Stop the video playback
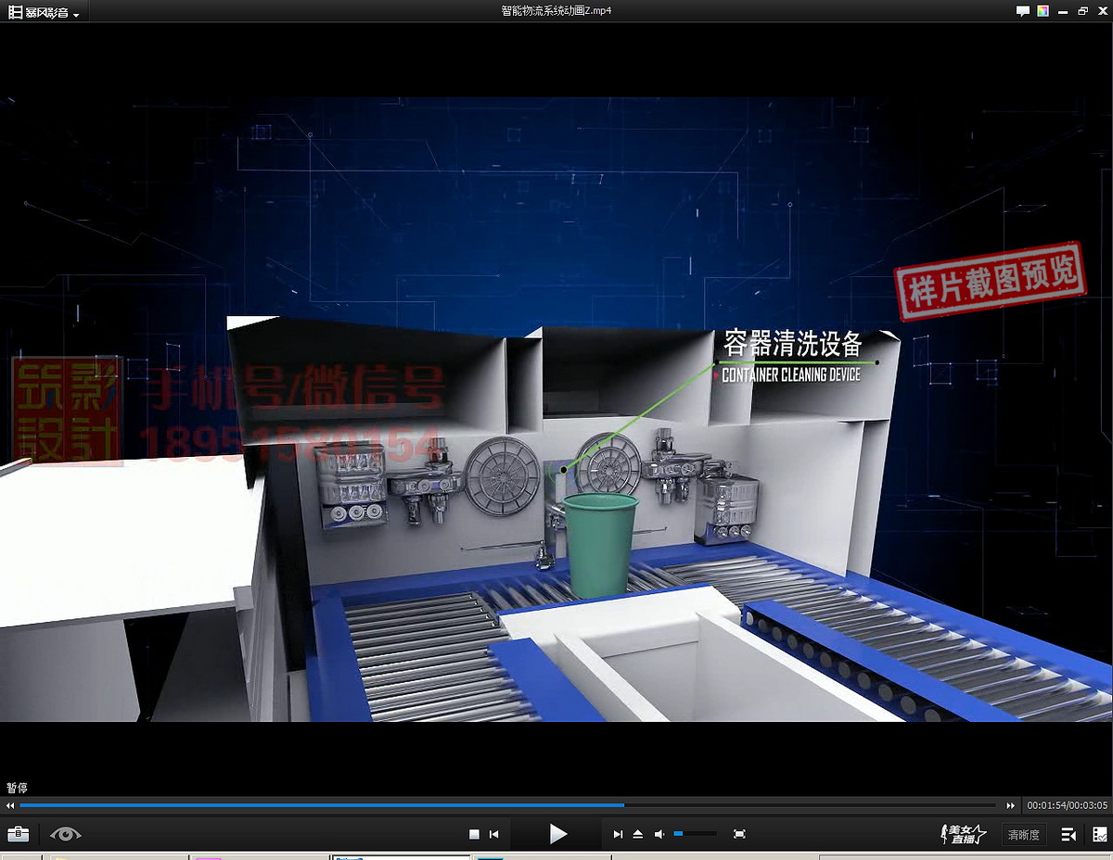 474,834
